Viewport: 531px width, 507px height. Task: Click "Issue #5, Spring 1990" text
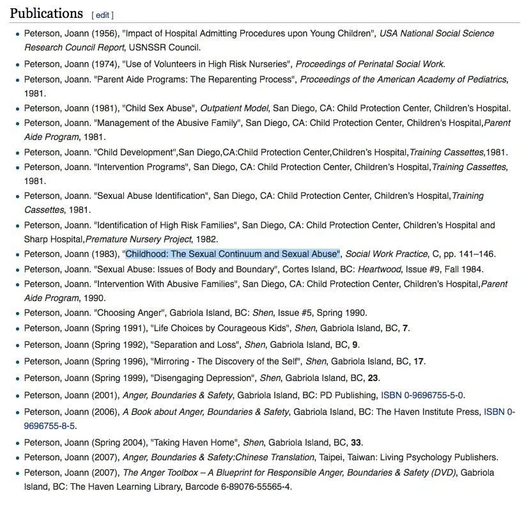(321, 313)
